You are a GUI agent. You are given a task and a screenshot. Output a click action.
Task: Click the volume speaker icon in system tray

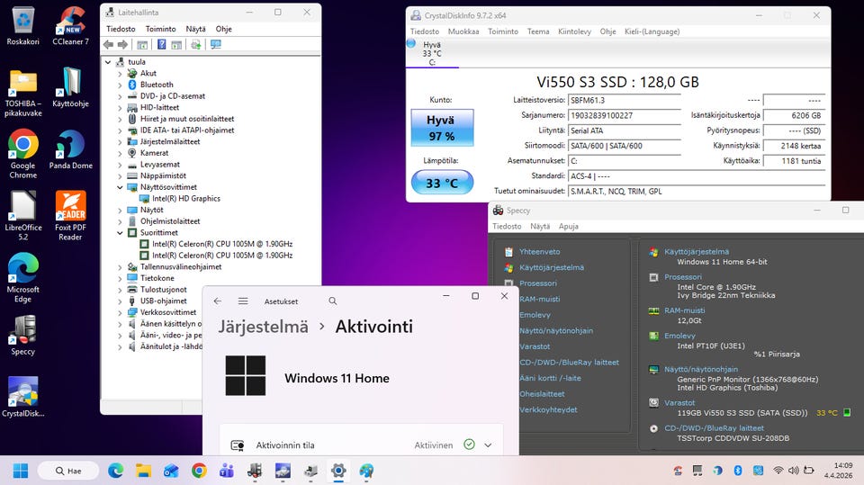(x=794, y=470)
